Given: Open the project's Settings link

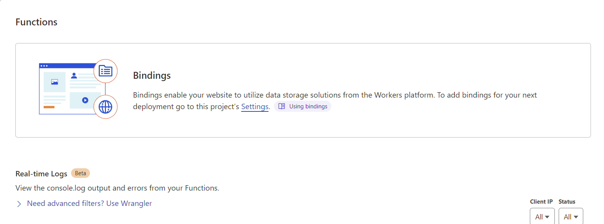Looking at the screenshot, I should click(255, 106).
